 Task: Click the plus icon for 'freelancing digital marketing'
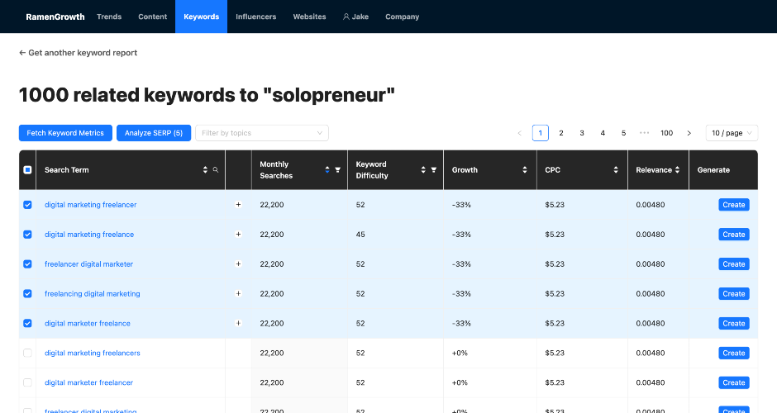tap(238, 294)
